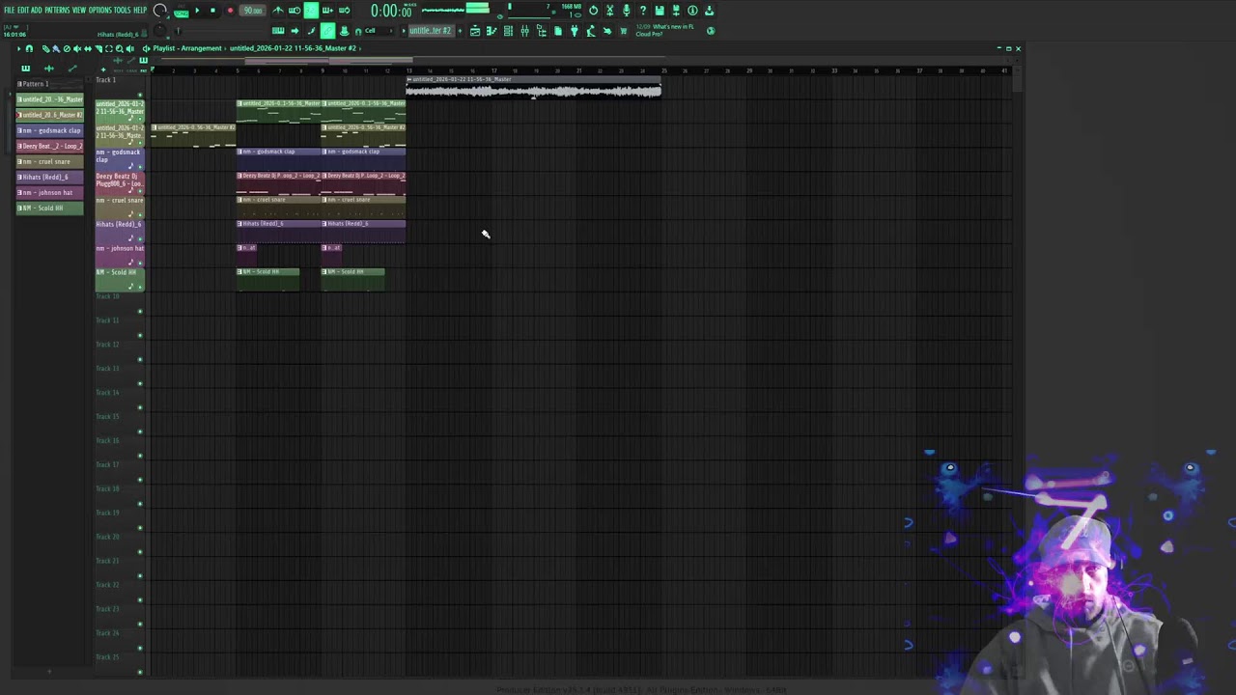This screenshot has height=695, width=1236.
Task: Open the TOOLS menu
Action: pos(123,11)
